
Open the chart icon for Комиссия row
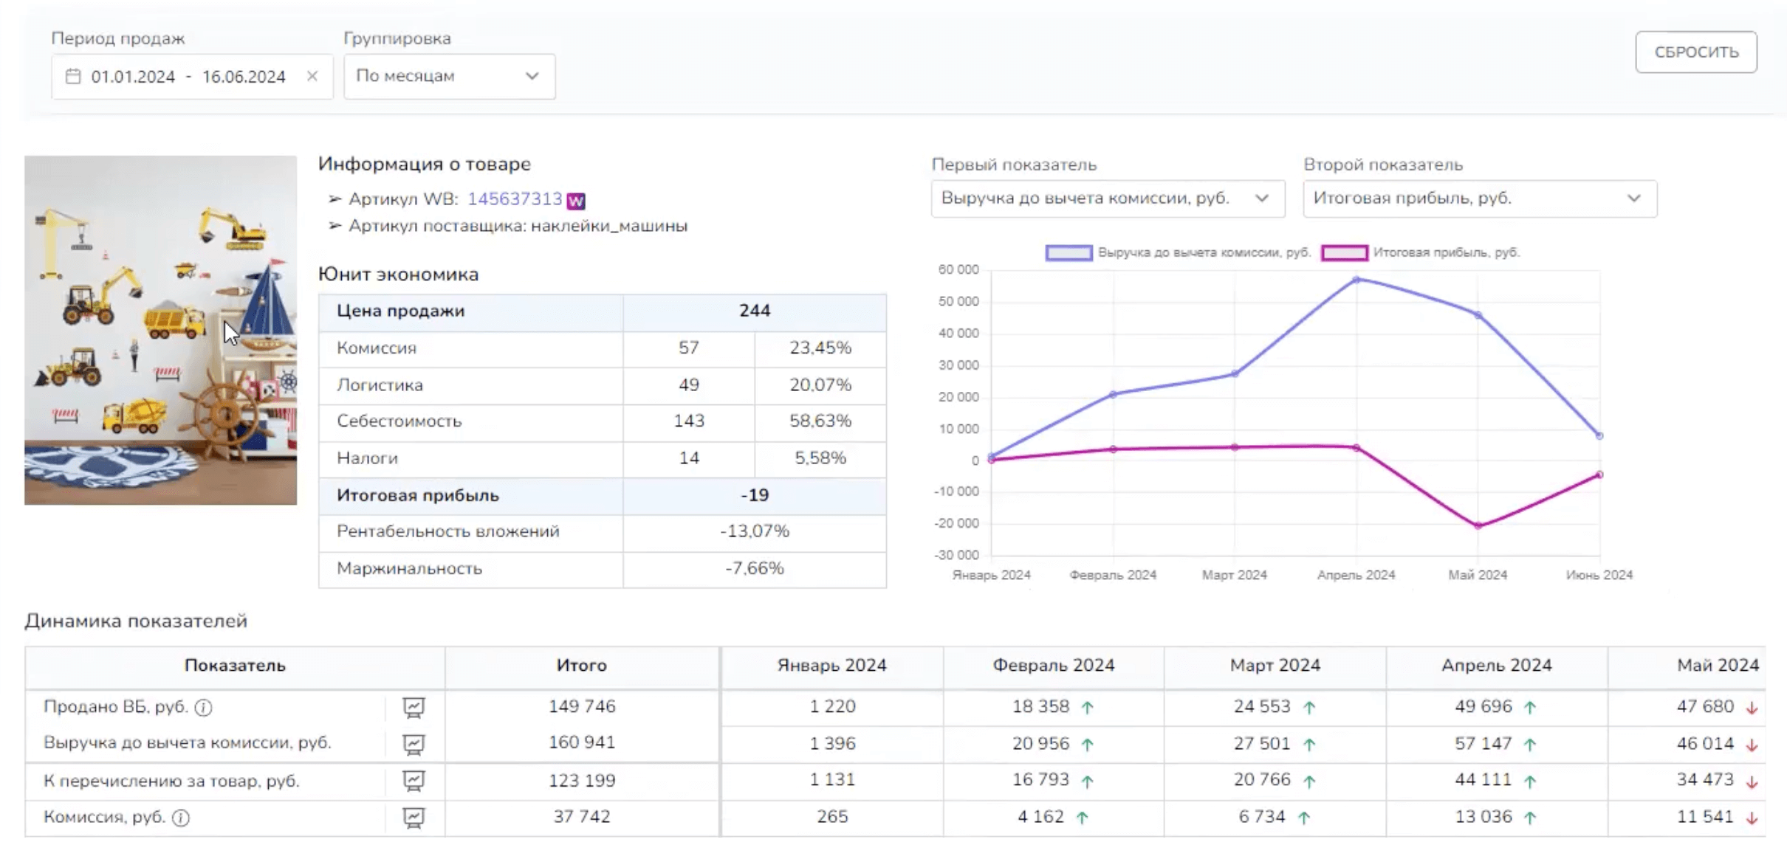(x=414, y=818)
